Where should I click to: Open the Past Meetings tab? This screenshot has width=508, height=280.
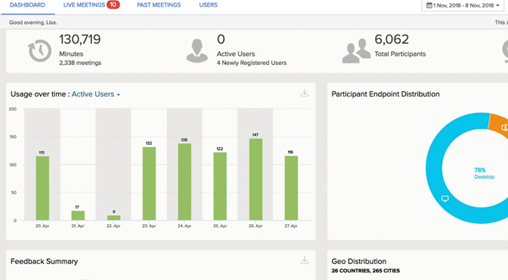pos(159,5)
